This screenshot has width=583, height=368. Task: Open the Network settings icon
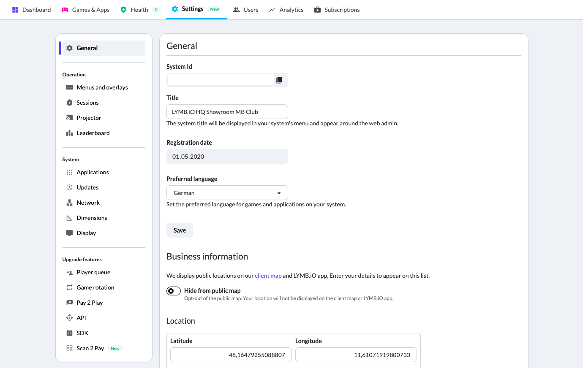pyautogui.click(x=69, y=203)
